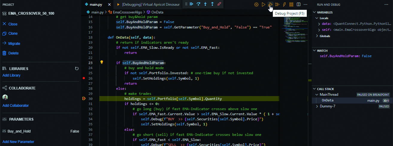Expand the self variable
Image resolution: width=393 pixels, height=146 pixels.
(319, 30)
